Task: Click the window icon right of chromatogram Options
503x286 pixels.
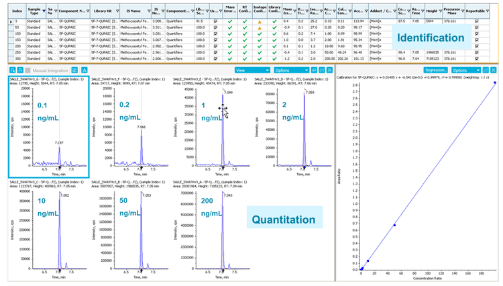Action: click(x=313, y=70)
